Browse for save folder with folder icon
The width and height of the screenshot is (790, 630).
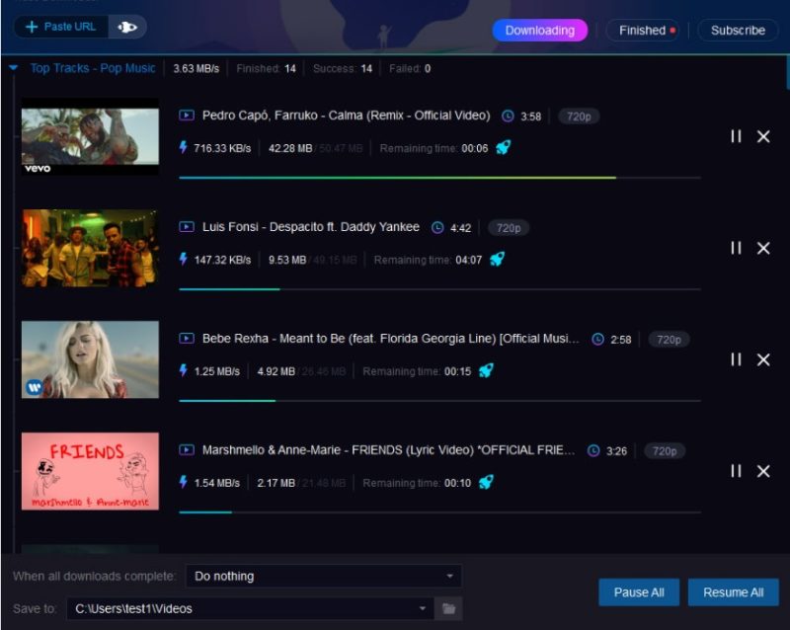click(448, 609)
